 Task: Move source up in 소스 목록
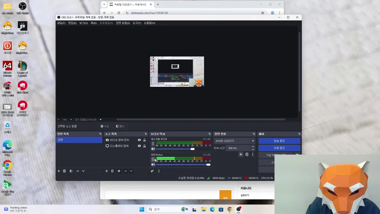coord(126,171)
